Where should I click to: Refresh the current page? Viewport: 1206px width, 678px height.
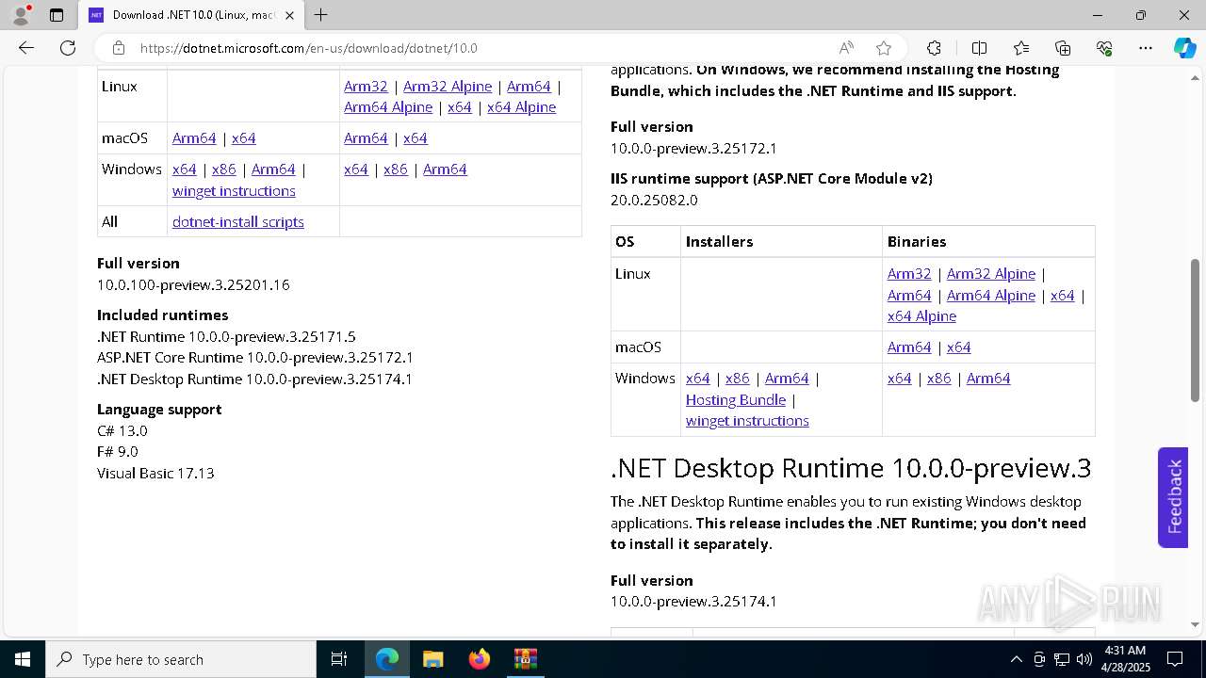(x=68, y=48)
